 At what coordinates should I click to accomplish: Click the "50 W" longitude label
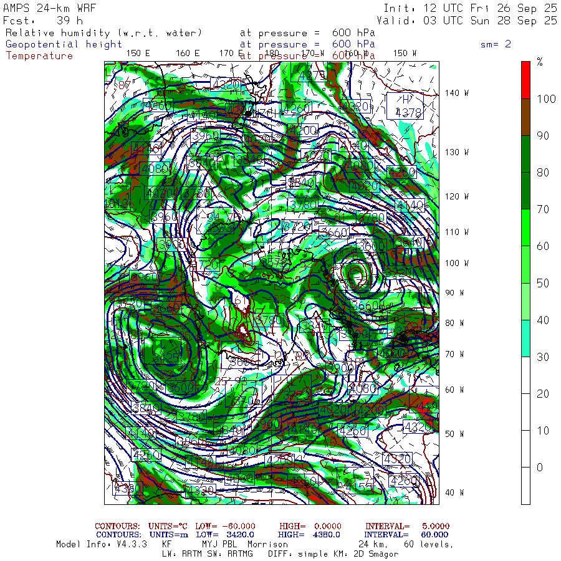454,434
